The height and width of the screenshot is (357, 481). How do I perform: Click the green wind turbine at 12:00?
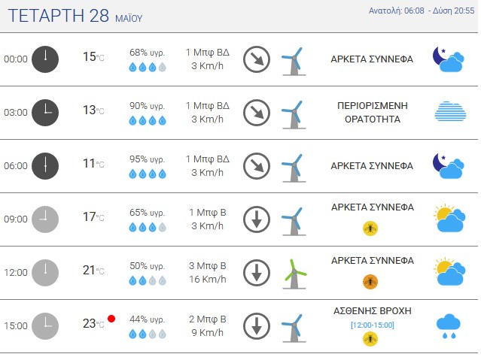(294, 274)
